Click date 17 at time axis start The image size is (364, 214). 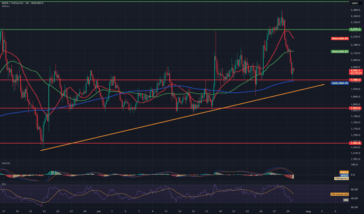pyautogui.click(x=4, y=211)
